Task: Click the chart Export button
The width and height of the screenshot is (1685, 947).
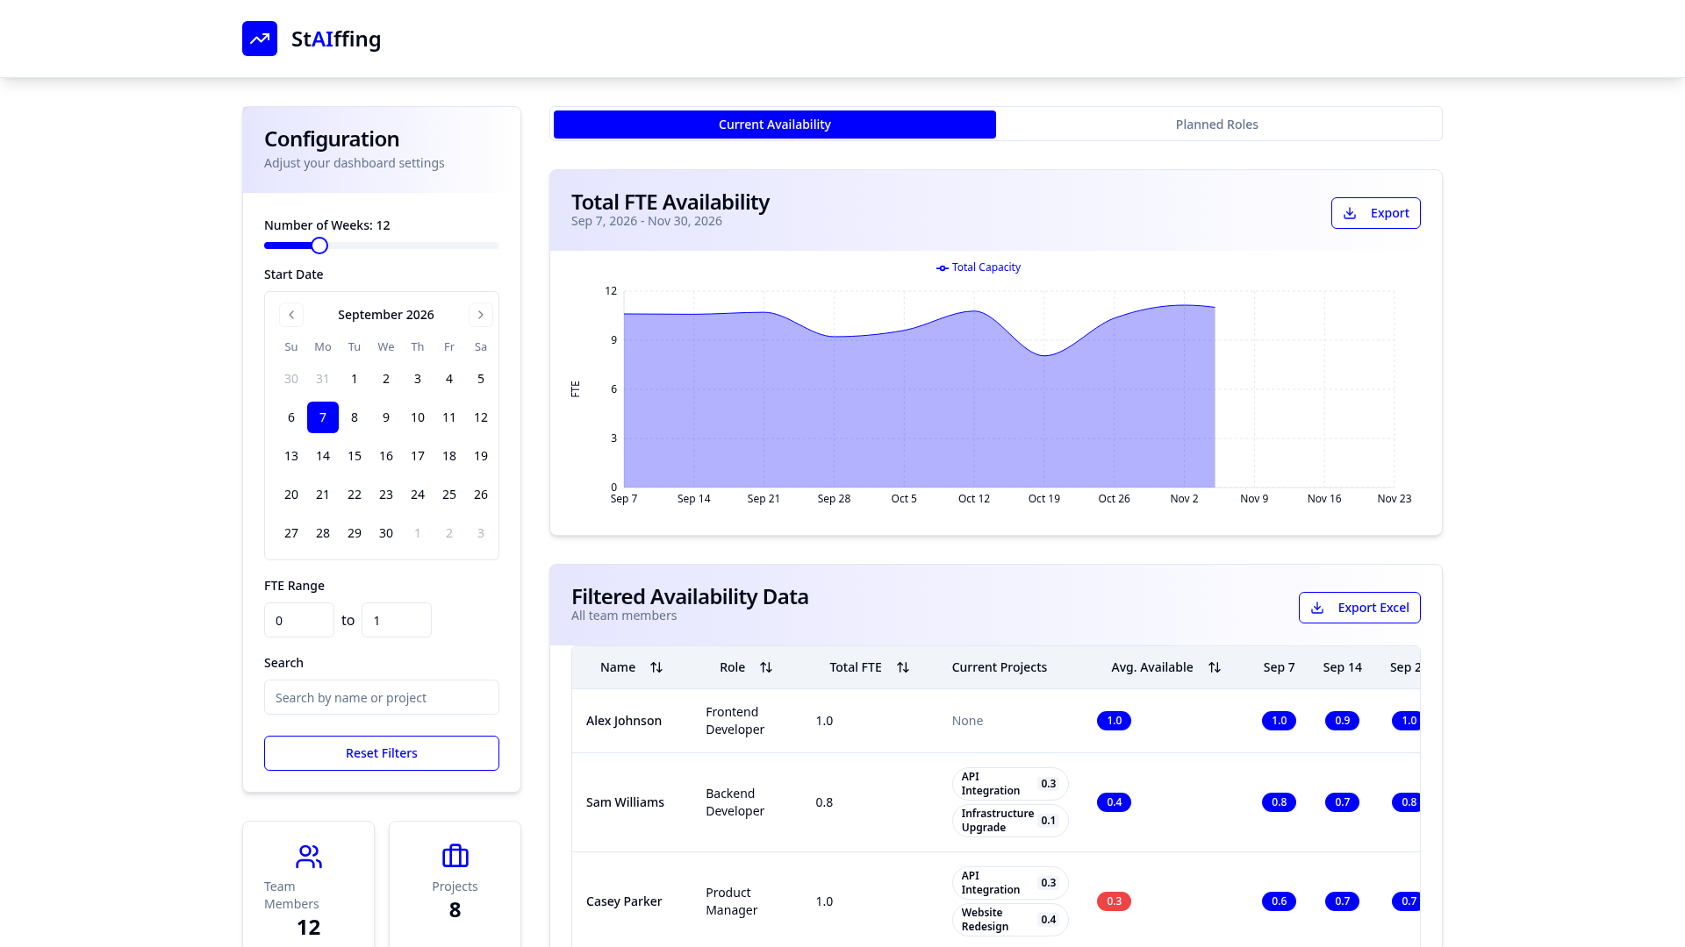Action: (x=1376, y=213)
